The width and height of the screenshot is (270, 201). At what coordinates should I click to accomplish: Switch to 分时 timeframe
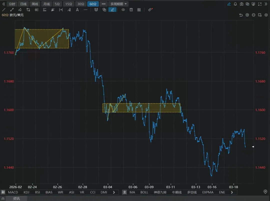12,4
